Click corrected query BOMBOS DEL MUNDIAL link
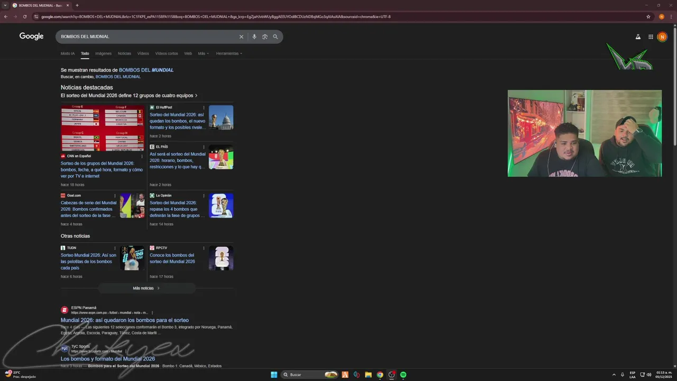 tap(146, 70)
